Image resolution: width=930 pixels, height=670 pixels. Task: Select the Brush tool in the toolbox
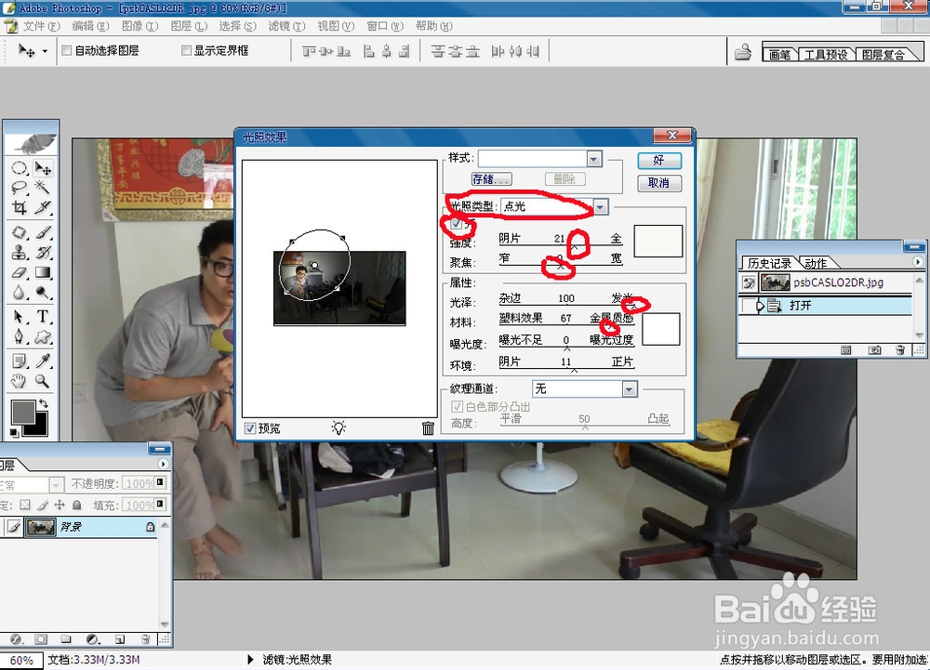43,232
